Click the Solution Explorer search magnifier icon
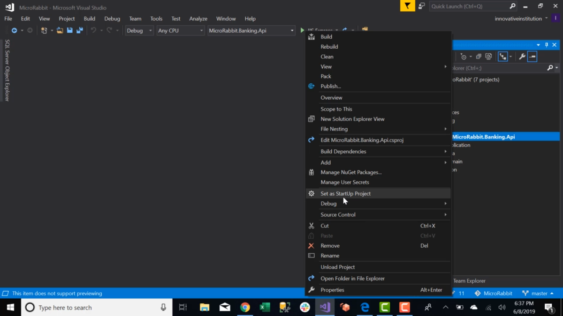The width and height of the screenshot is (563, 316). (x=550, y=68)
